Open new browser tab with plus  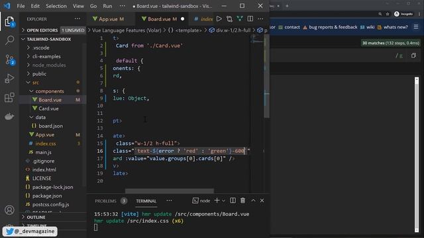287,6
